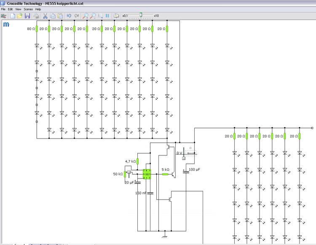Zoom in with the magnifier plus icon
Screen dimensions: 316x245
point(85,16)
